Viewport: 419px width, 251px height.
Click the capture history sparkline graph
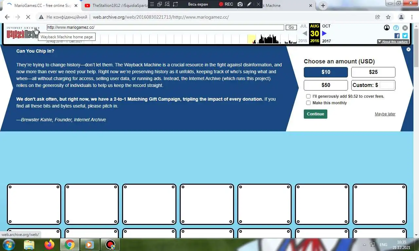coord(172,39)
